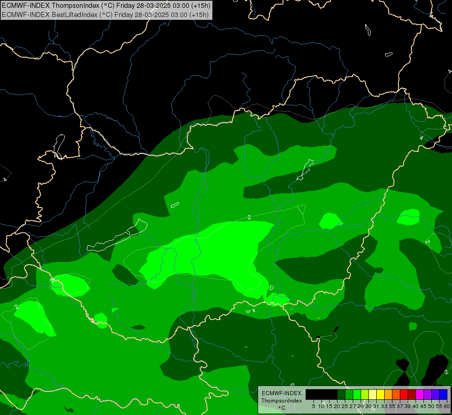The height and width of the screenshot is (415, 452).
Task: Click the legend tick label '15'
Action: [329, 406]
